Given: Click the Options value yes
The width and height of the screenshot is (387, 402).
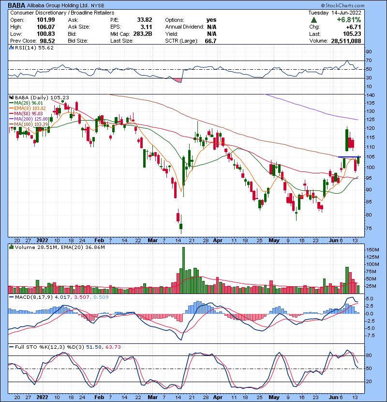Looking at the screenshot, I should coord(211,20).
